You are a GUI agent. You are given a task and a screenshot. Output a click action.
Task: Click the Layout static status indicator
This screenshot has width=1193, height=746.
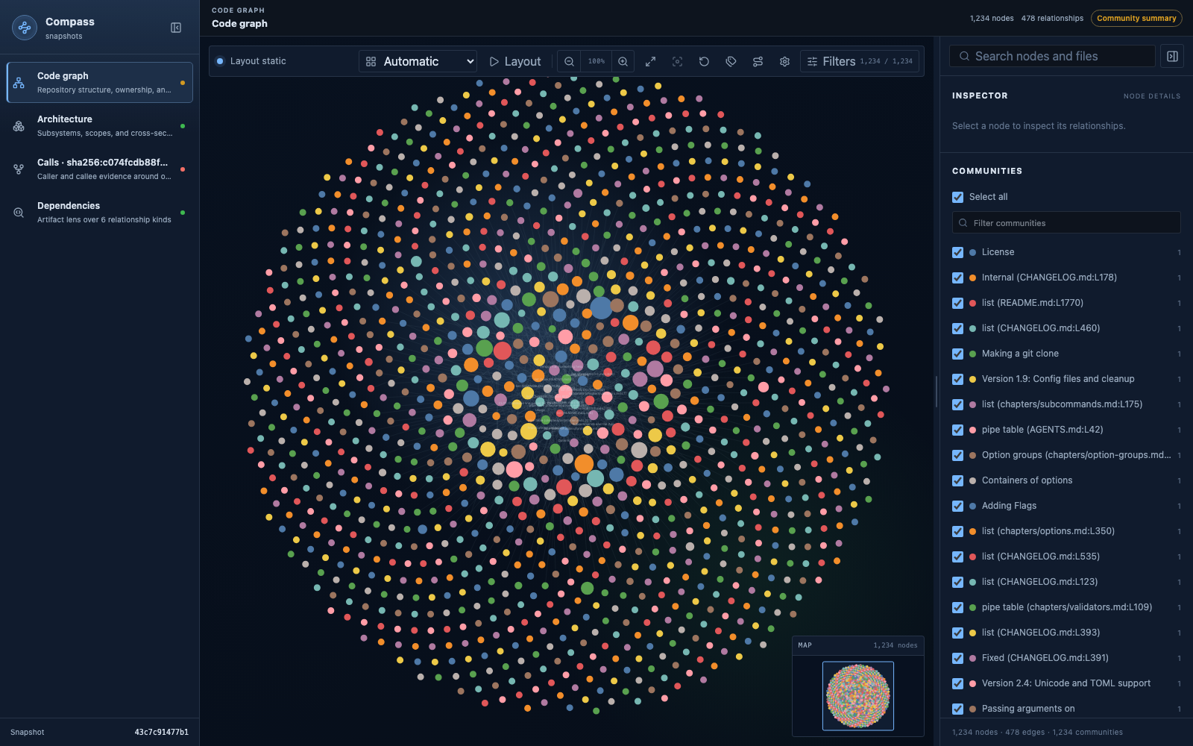pos(251,61)
